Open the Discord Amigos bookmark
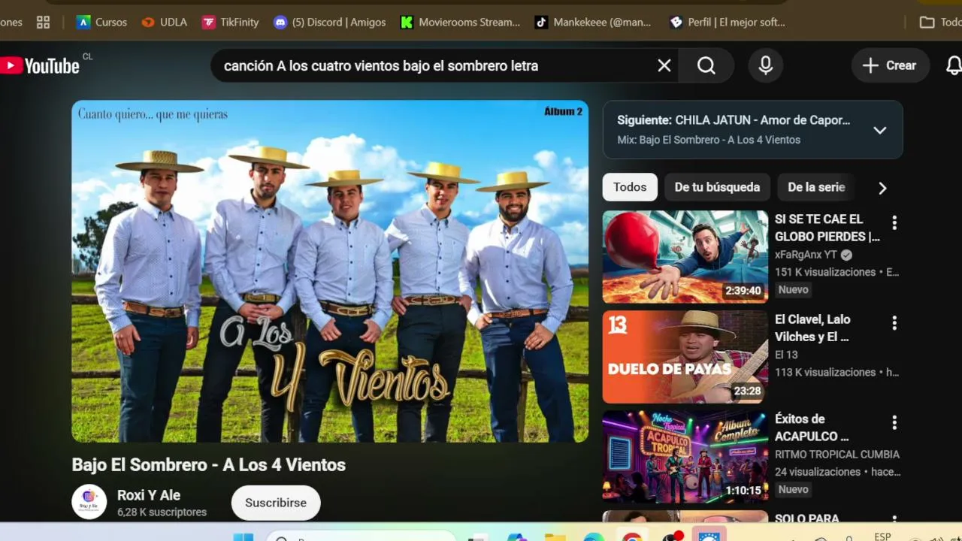The image size is (962, 541). (x=330, y=23)
